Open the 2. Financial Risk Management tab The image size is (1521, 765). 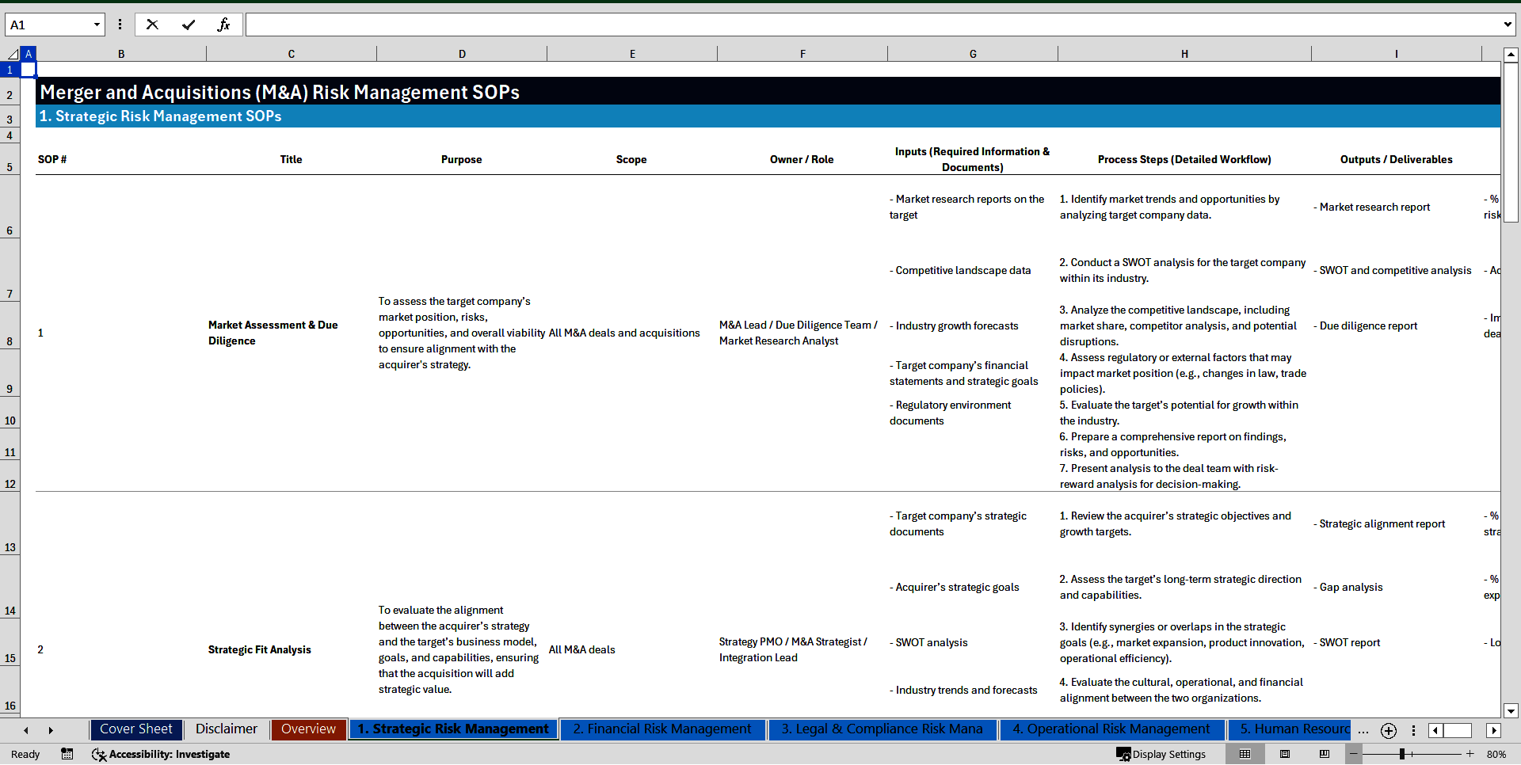[663, 729]
